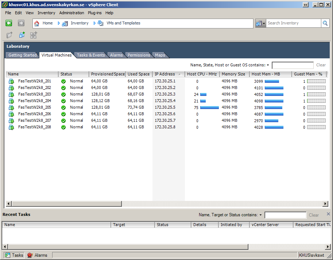Switch to the Alarms tab
The height and width of the screenshot is (260, 333).
(x=116, y=55)
